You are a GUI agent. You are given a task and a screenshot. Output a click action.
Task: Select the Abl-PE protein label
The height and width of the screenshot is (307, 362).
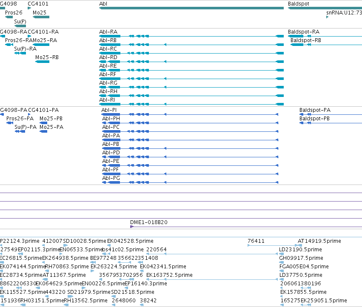coord(111,161)
